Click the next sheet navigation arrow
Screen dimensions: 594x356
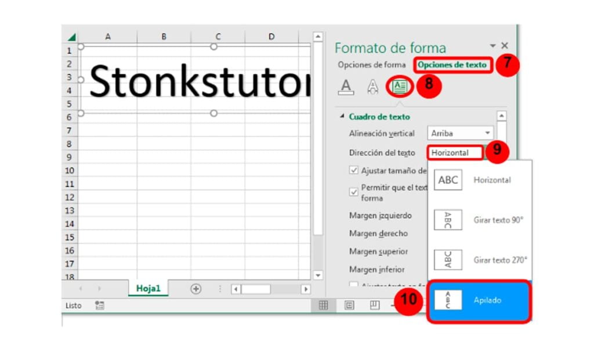[99, 289]
